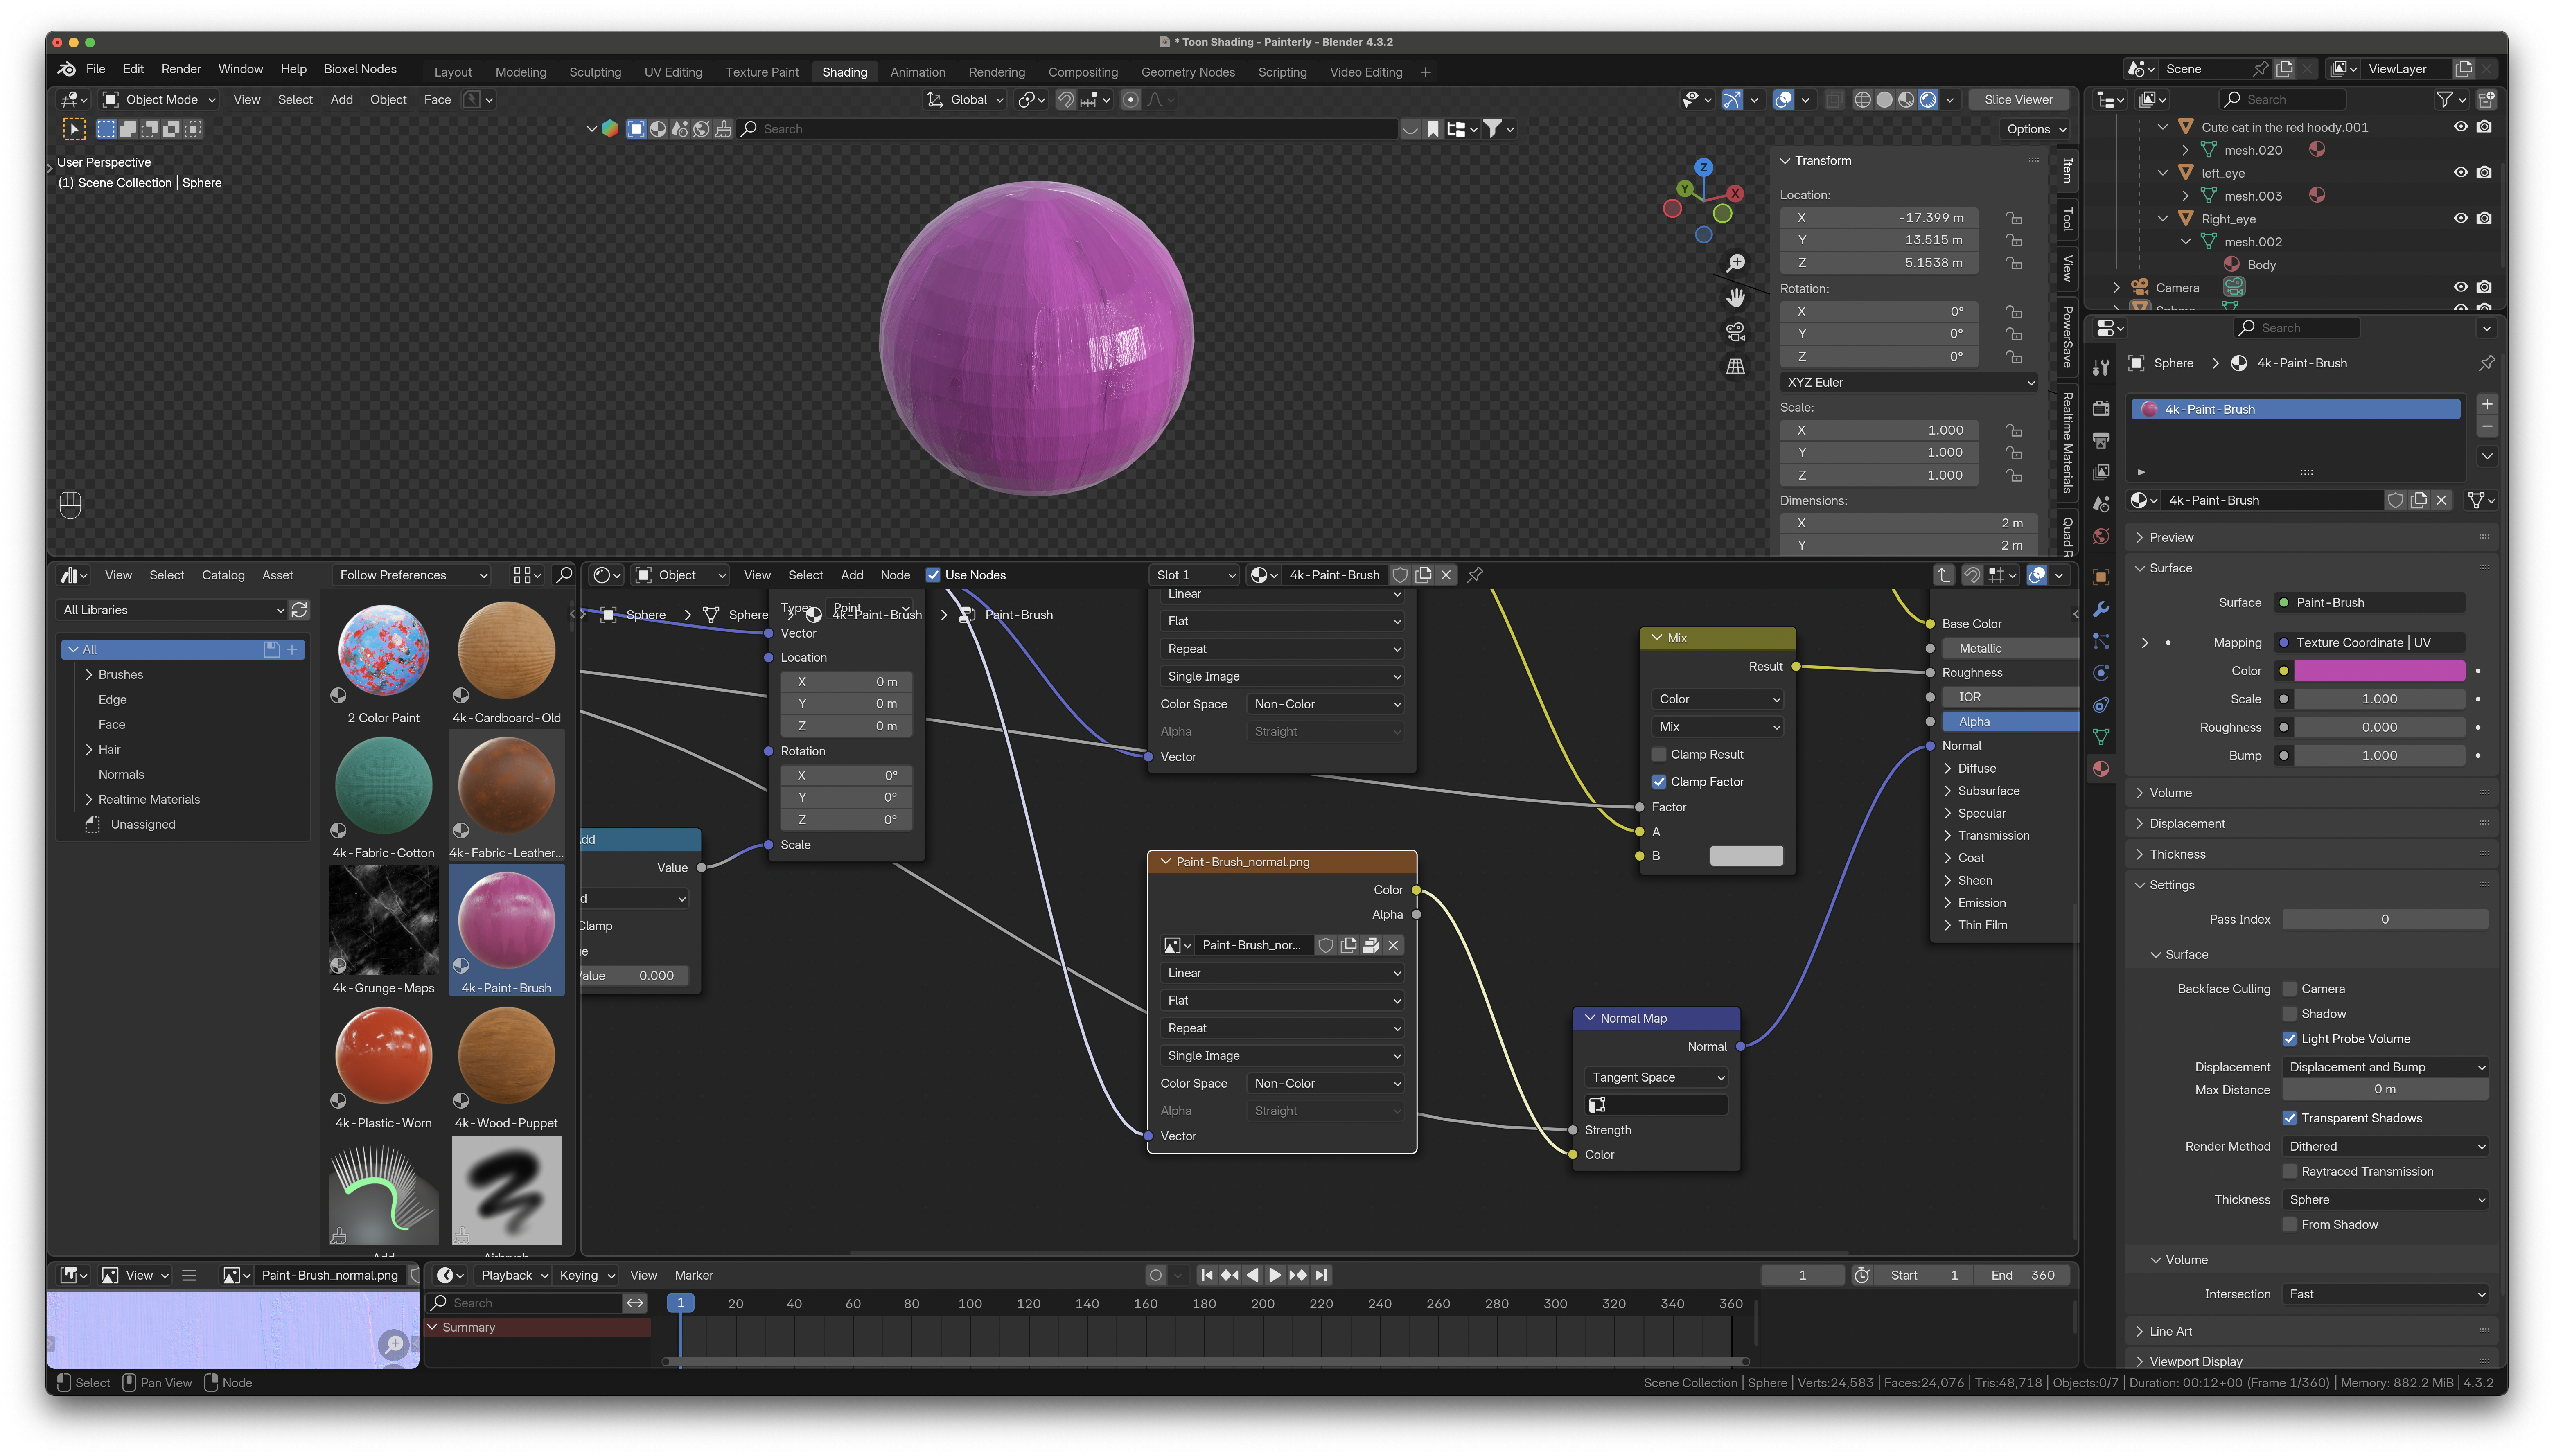Open the Render properties tab icon
This screenshot has width=2554, height=1456.
(2101, 408)
